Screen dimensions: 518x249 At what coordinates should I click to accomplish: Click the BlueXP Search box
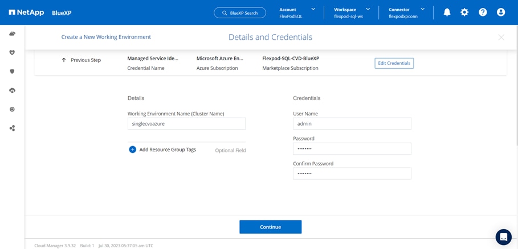(x=240, y=13)
